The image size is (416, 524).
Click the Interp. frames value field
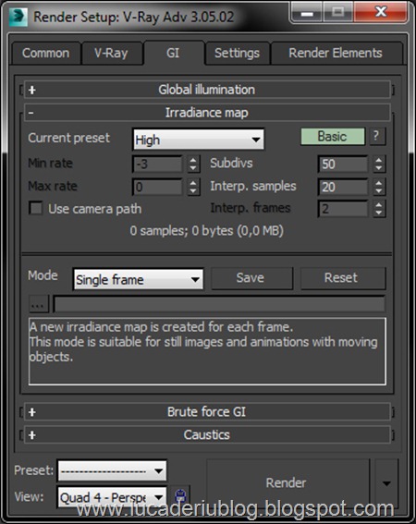[x=343, y=209]
